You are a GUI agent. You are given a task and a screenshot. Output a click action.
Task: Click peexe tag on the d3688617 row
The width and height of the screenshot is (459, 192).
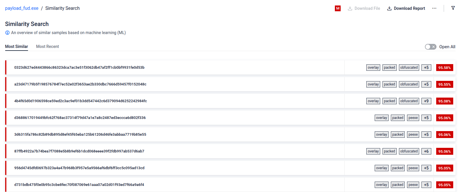pos(413,118)
